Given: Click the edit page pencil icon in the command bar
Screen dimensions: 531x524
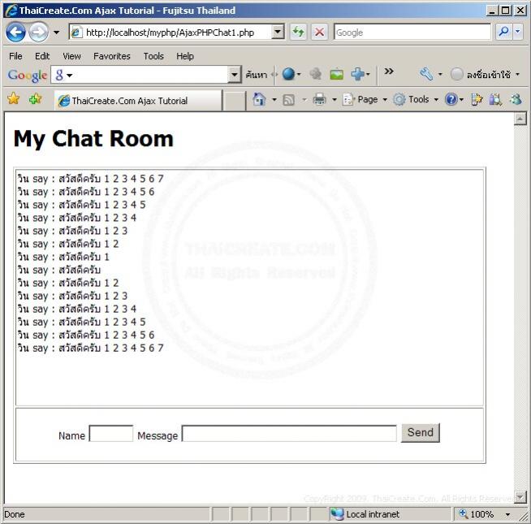Looking at the screenshot, I should (x=476, y=99).
